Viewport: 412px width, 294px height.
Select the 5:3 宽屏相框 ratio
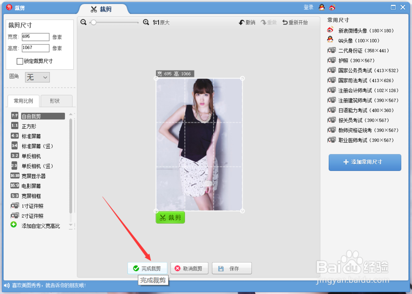(x=26, y=196)
